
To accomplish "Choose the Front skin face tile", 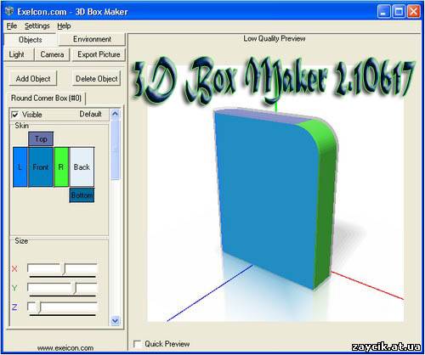I will (41, 167).
